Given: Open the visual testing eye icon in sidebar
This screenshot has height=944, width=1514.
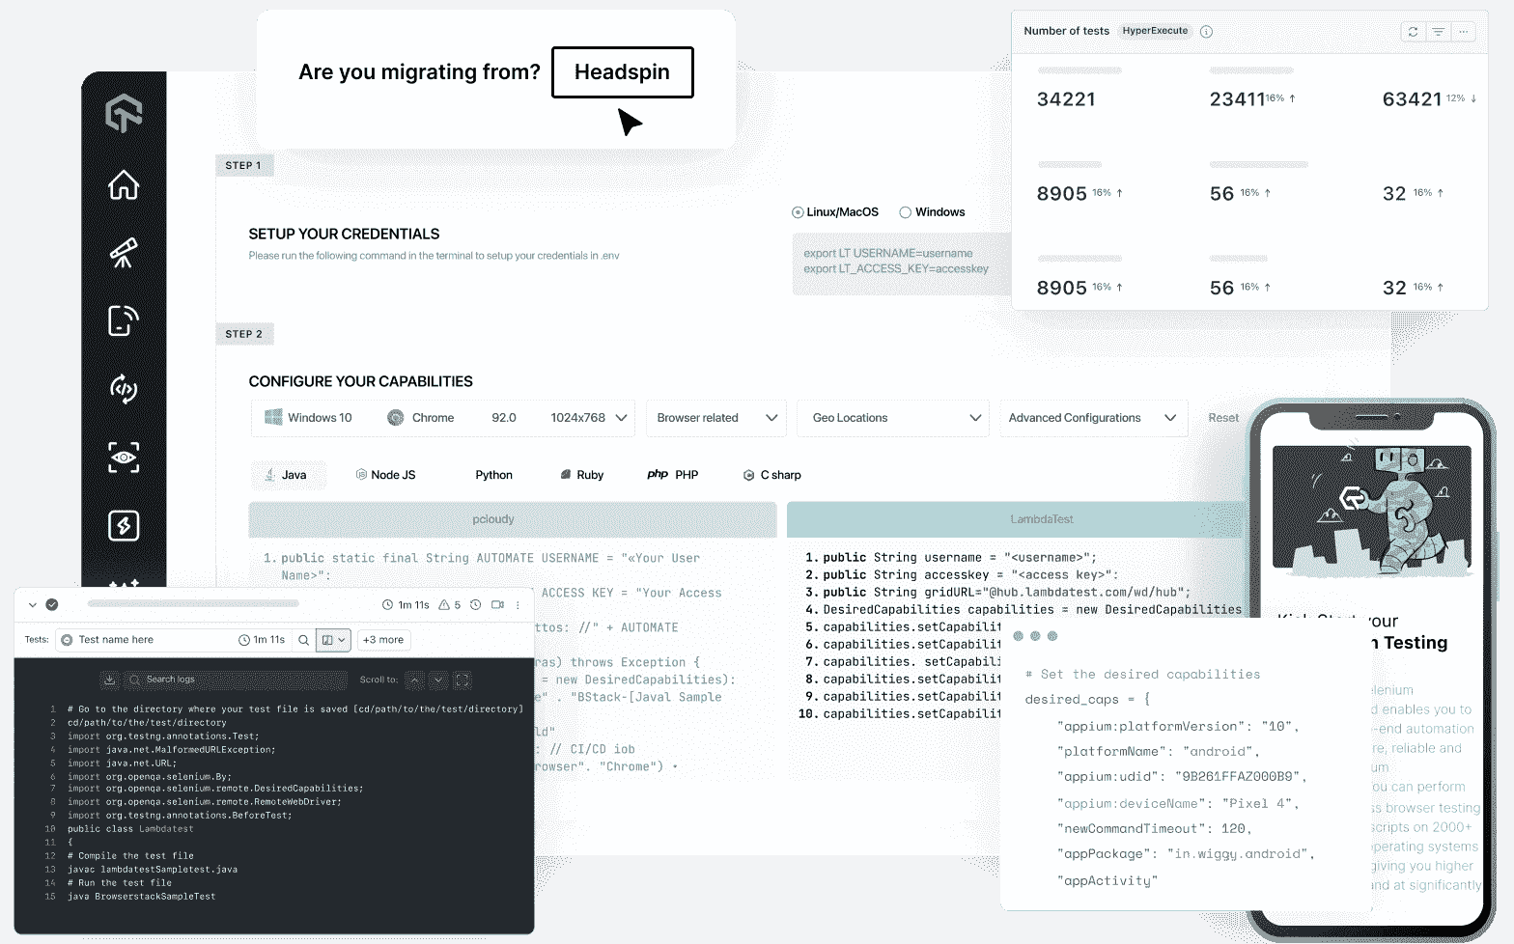Looking at the screenshot, I should 124,458.
